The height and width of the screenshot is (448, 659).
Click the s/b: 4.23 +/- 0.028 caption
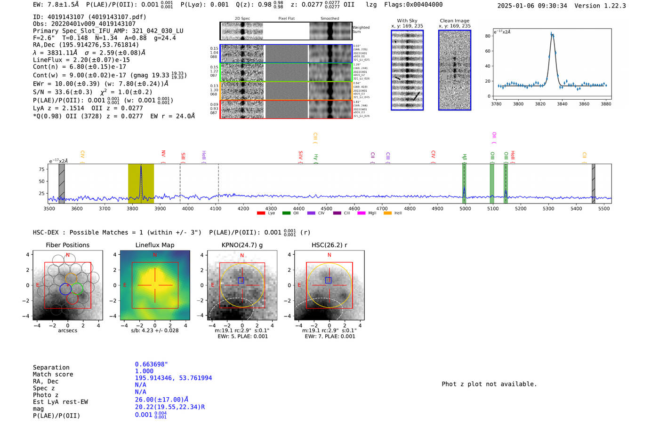tap(155, 330)
